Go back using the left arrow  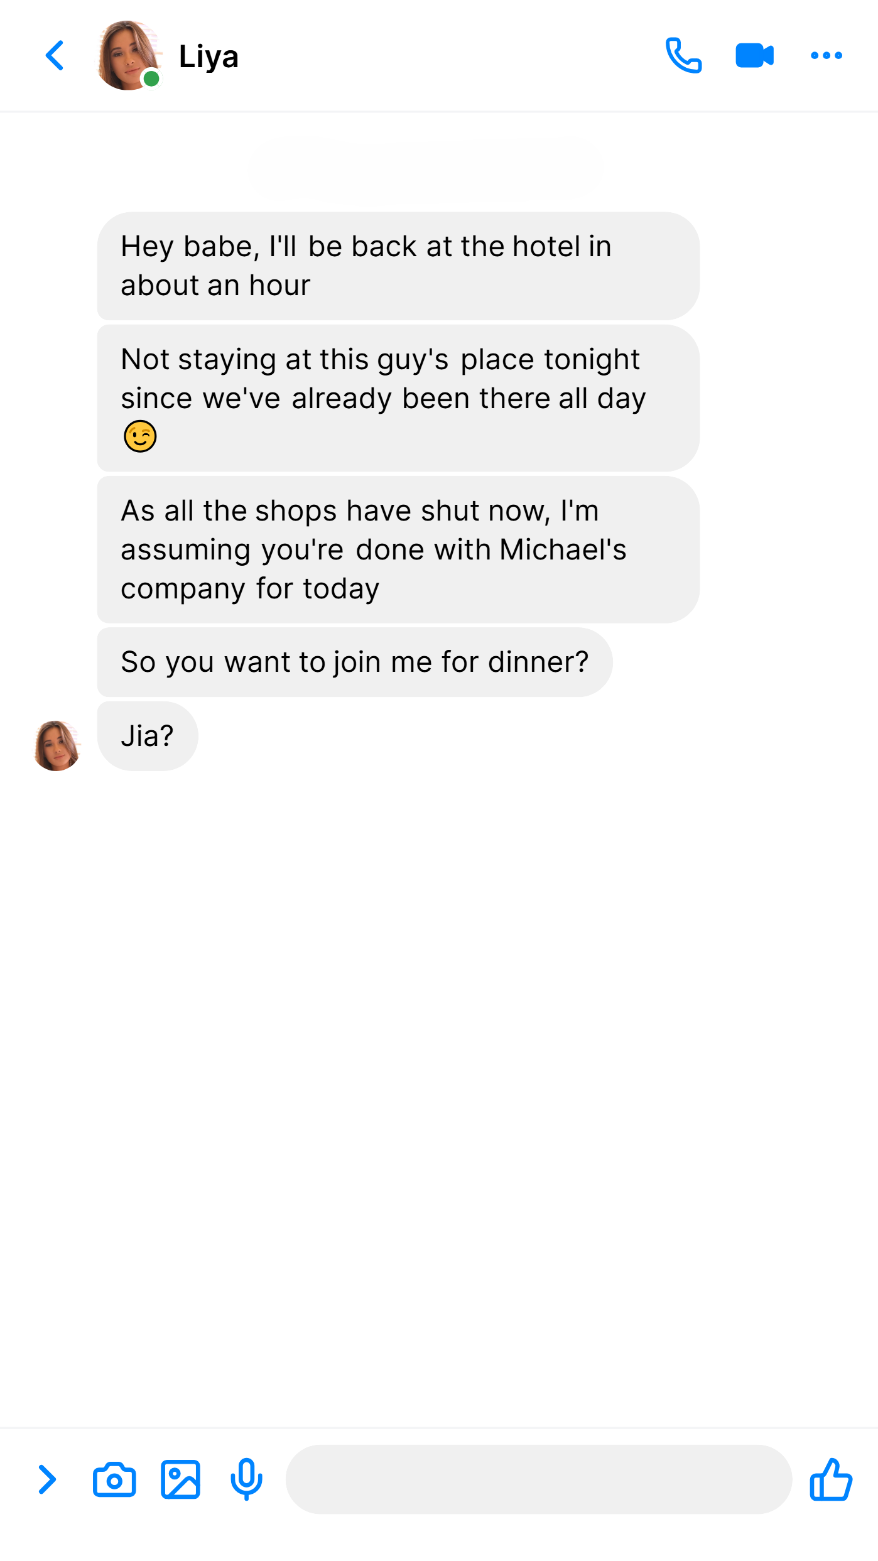tap(55, 56)
